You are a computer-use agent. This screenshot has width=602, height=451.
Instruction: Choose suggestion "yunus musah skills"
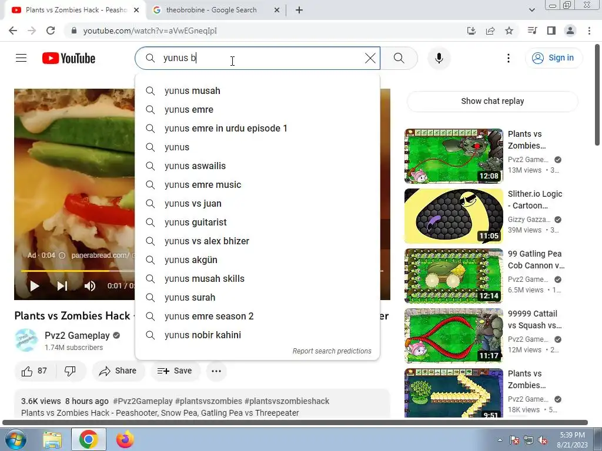pyautogui.click(x=257, y=279)
